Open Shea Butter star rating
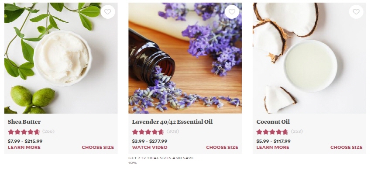The image size is (371, 170). point(24,132)
